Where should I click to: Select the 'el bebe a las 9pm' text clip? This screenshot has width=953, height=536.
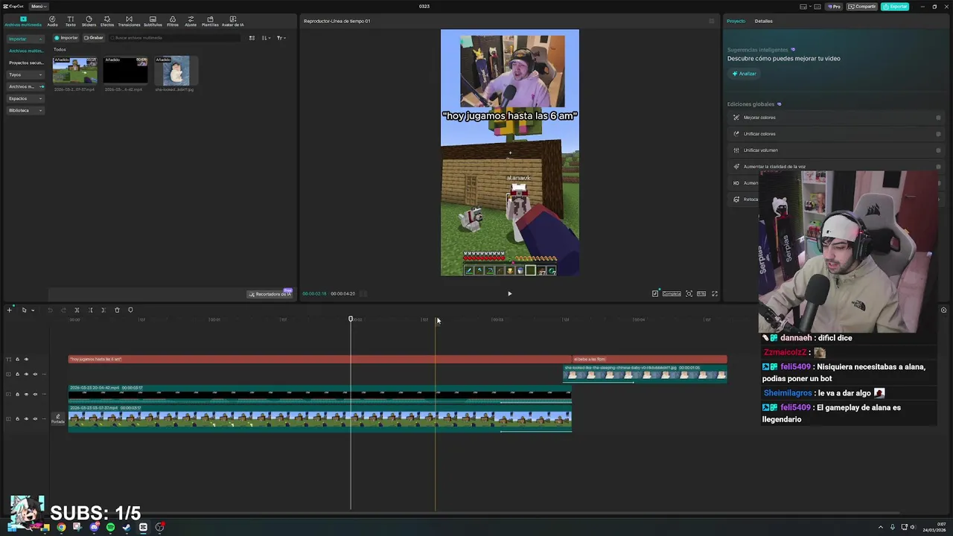(x=649, y=360)
